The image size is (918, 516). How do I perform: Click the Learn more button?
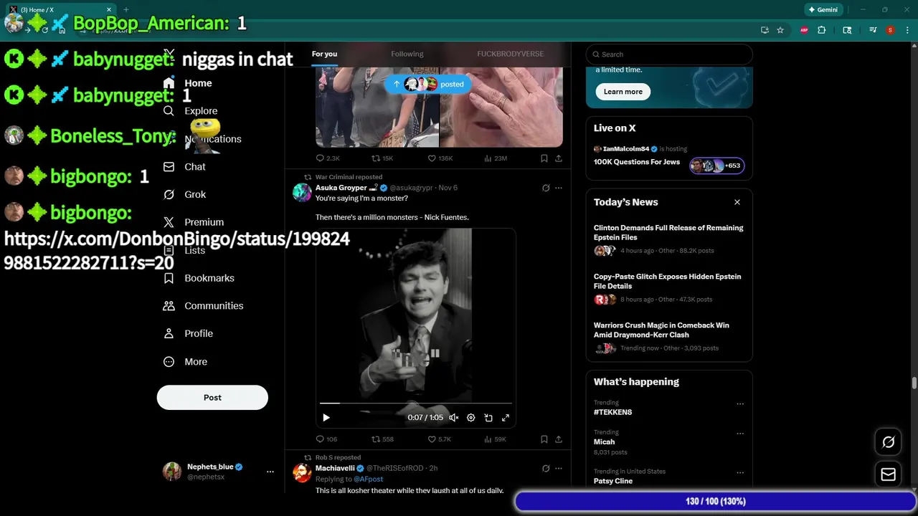[x=623, y=92]
